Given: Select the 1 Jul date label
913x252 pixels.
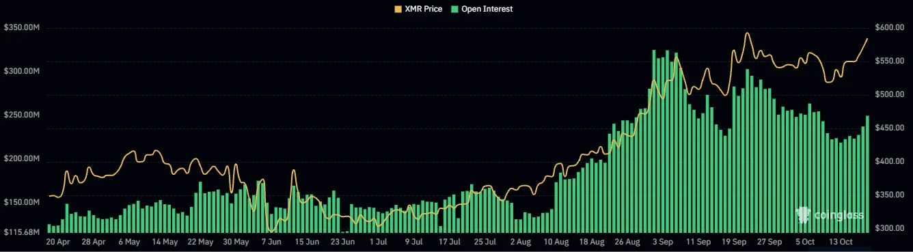Looking at the screenshot, I should click(379, 242).
